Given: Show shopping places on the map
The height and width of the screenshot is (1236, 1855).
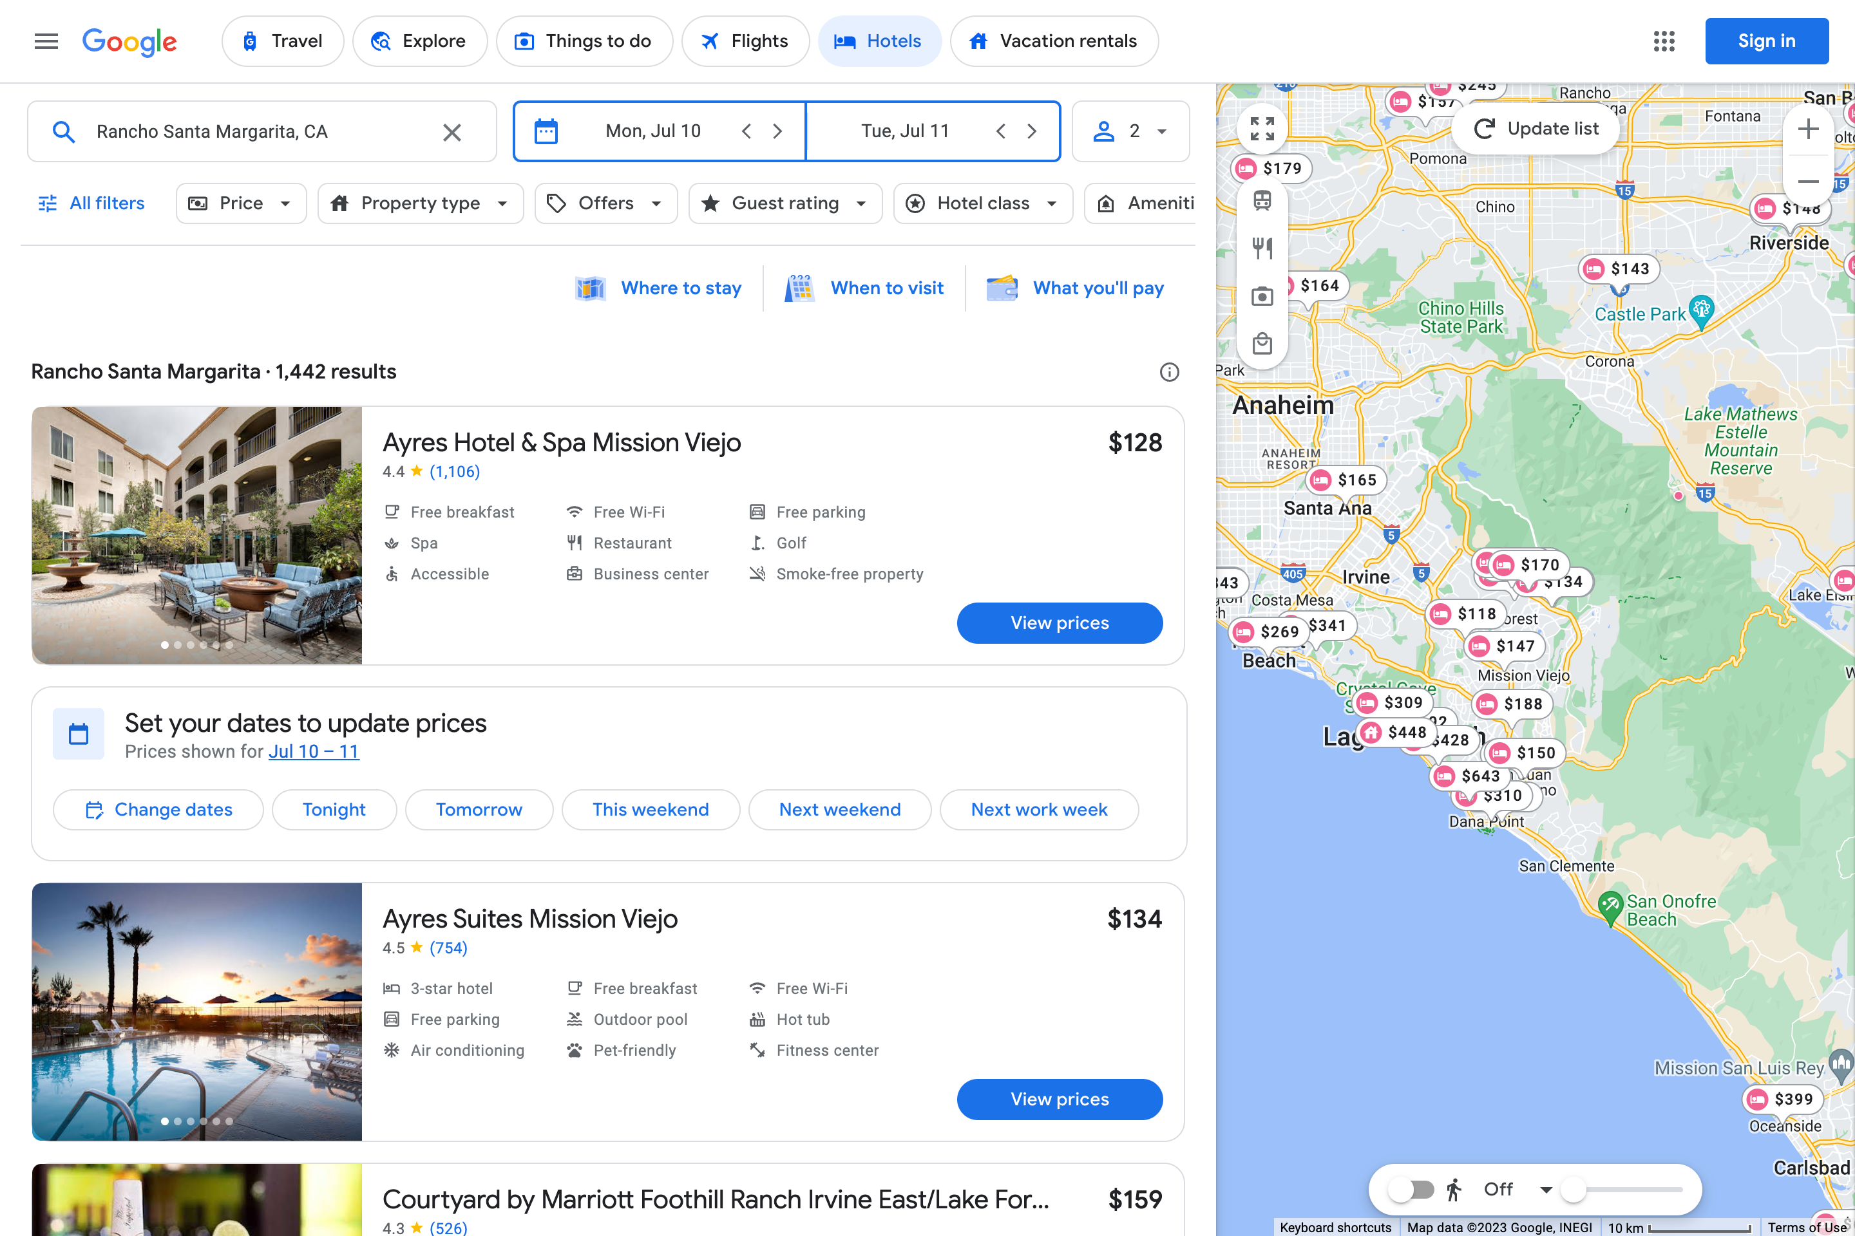Looking at the screenshot, I should coord(1262,344).
